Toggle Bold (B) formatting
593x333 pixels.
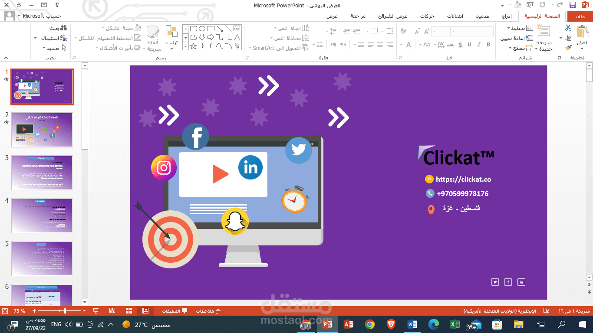coord(488,45)
